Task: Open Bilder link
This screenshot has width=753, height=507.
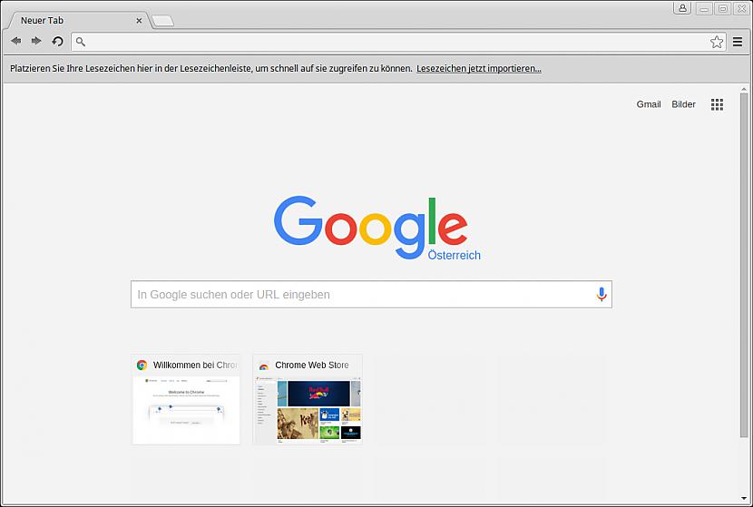Action: tap(683, 104)
